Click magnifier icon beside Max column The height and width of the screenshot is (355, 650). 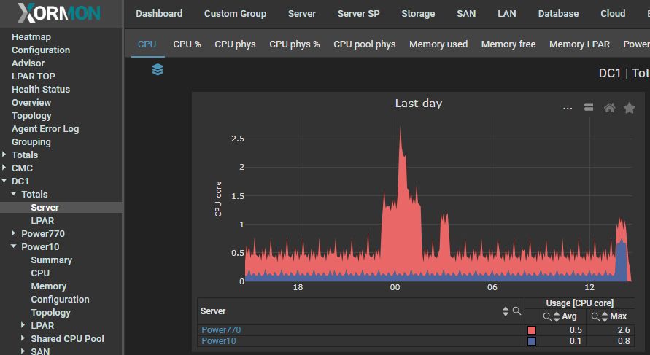click(595, 316)
